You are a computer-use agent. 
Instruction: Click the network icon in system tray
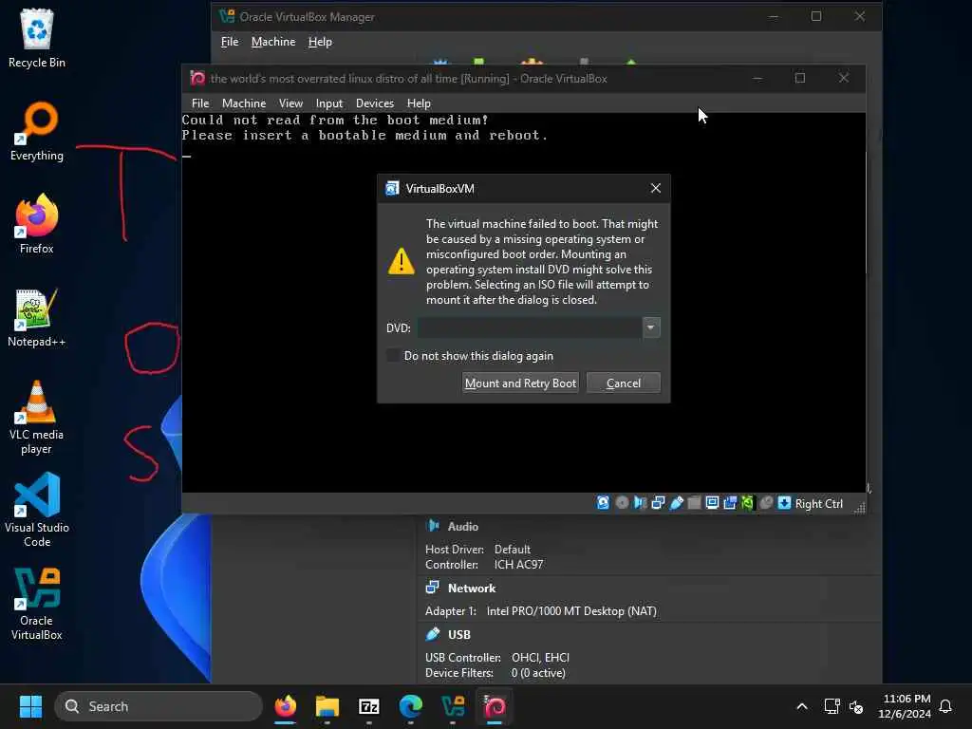832,706
